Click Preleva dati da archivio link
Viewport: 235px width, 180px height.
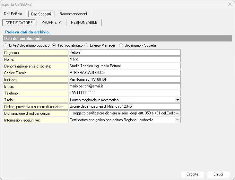(x=27, y=32)
